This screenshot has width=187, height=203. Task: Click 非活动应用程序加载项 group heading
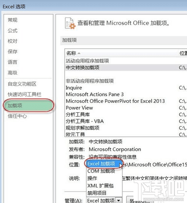pos(90,81)
